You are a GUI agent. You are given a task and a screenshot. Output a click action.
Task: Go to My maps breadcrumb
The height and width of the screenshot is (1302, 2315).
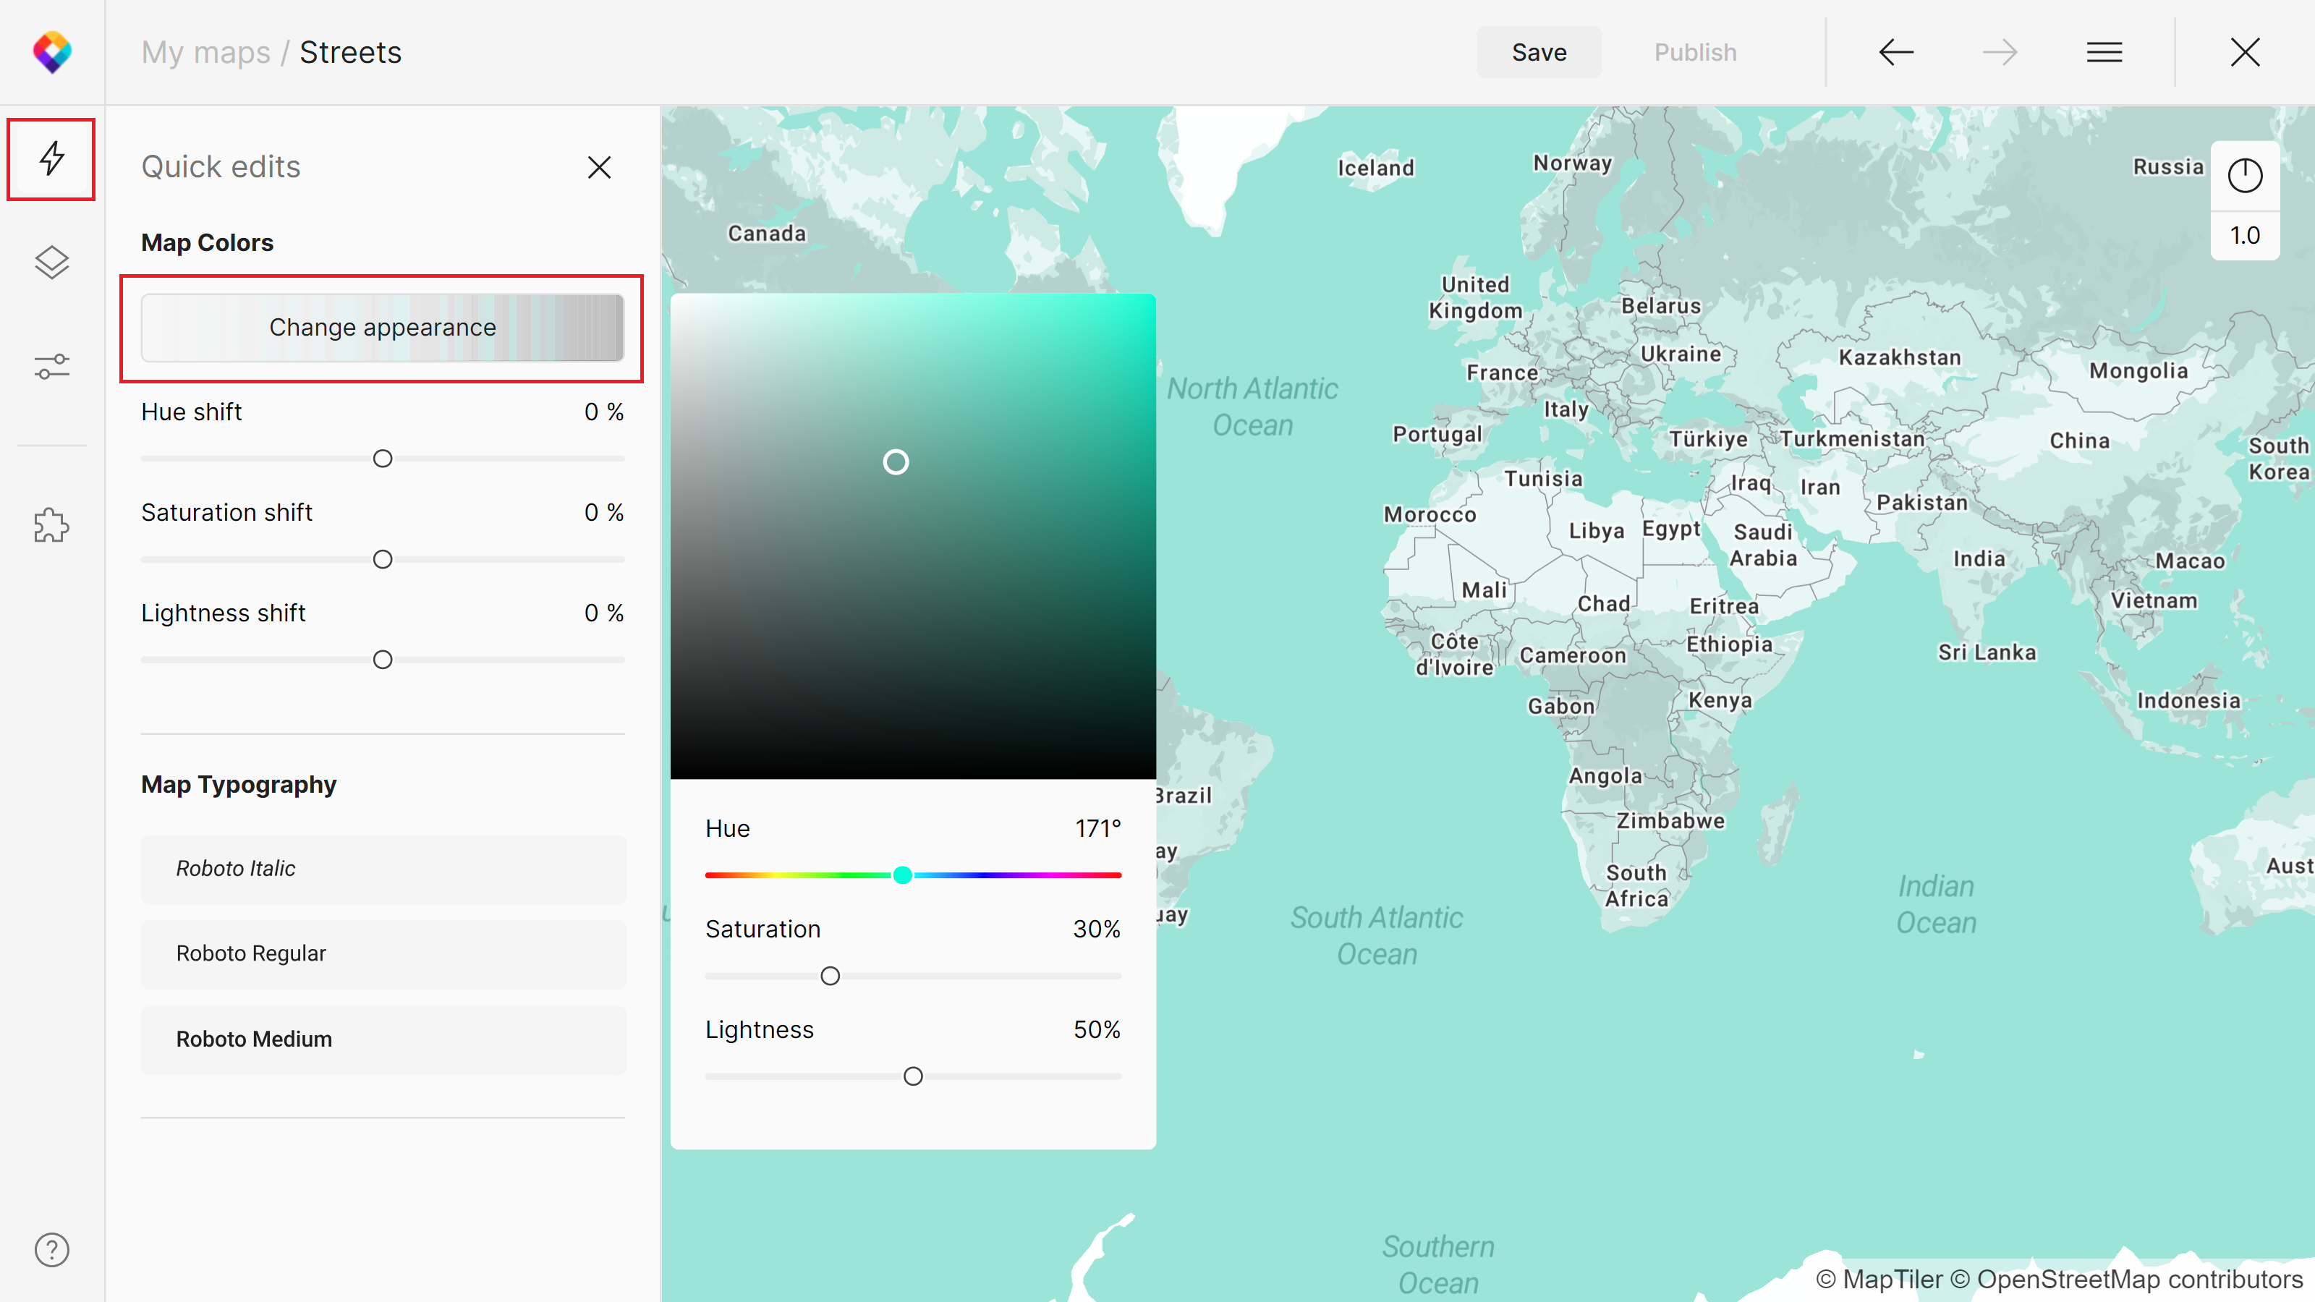tap(205, 52)
